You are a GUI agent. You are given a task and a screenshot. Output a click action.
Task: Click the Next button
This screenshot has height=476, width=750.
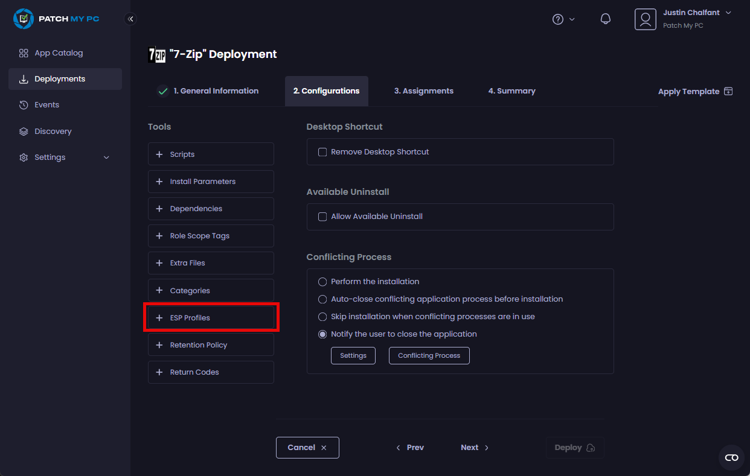475,448
